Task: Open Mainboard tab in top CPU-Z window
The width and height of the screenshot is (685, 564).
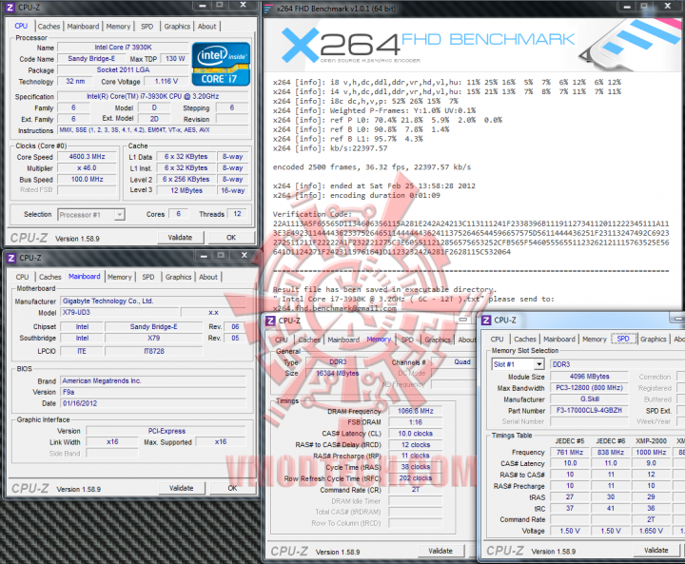Action: coord(83,27)
